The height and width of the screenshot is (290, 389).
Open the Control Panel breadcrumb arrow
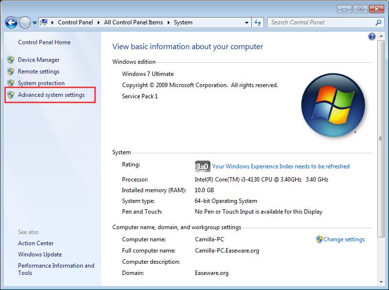tap(98, 22)
